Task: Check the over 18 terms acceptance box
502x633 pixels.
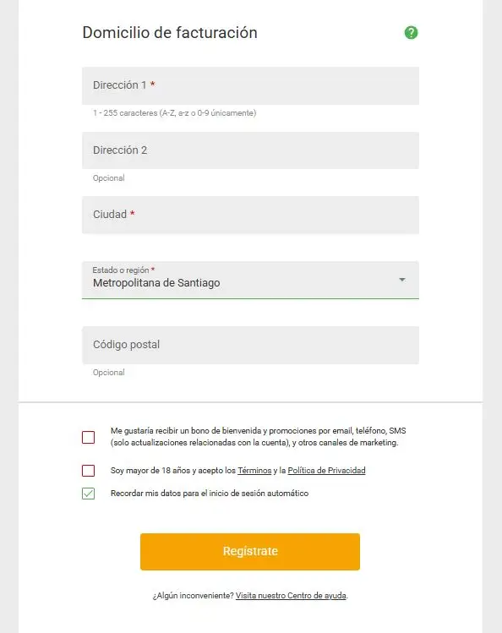Action: click(x=89, y=471)
